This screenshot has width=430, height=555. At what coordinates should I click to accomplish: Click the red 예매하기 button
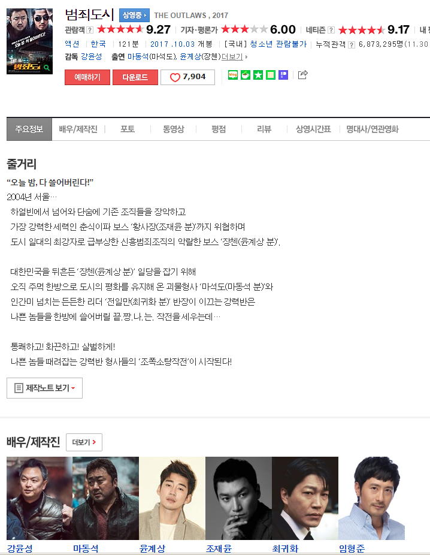click(87, 77)
